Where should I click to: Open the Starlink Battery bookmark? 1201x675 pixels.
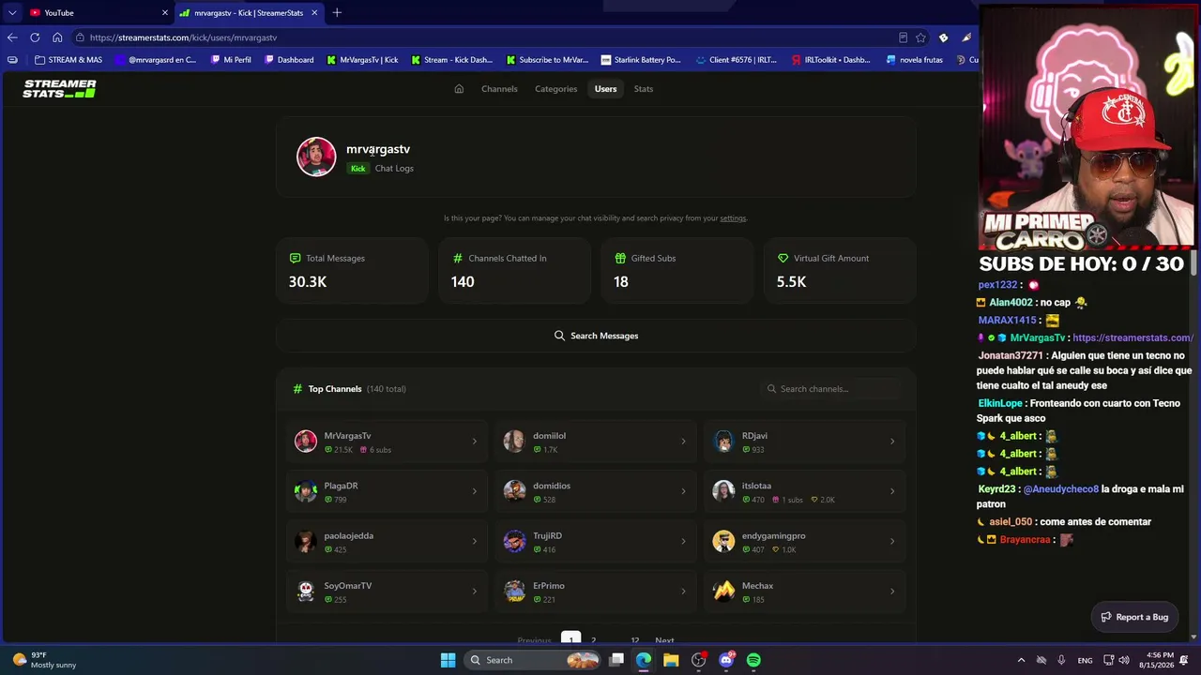click(x=641, y=60)
